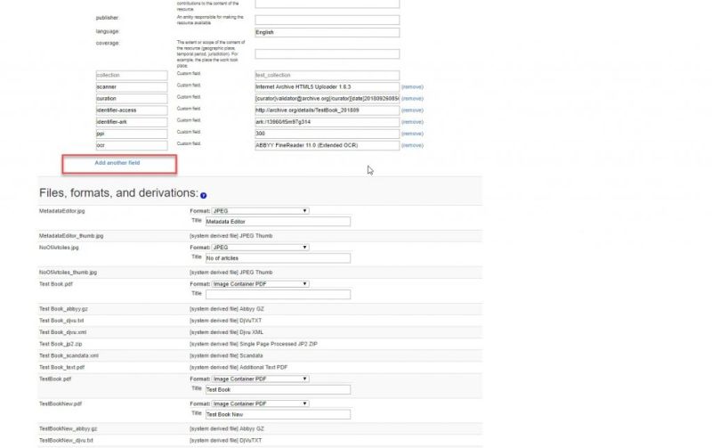712x448 pixels.
Task: Remove the identifier-access custom field
Action: pos(412,110)
